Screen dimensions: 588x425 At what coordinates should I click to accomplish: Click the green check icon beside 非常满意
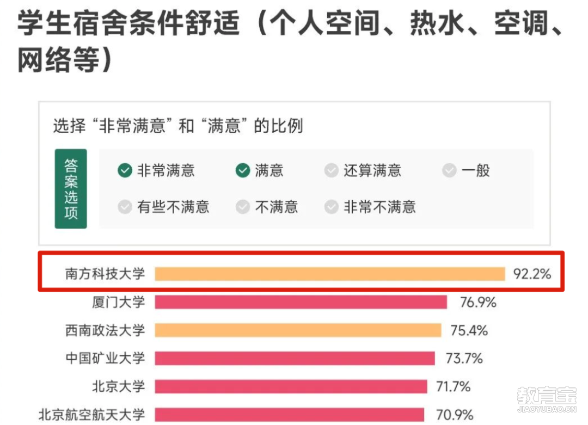coord(125,170)
